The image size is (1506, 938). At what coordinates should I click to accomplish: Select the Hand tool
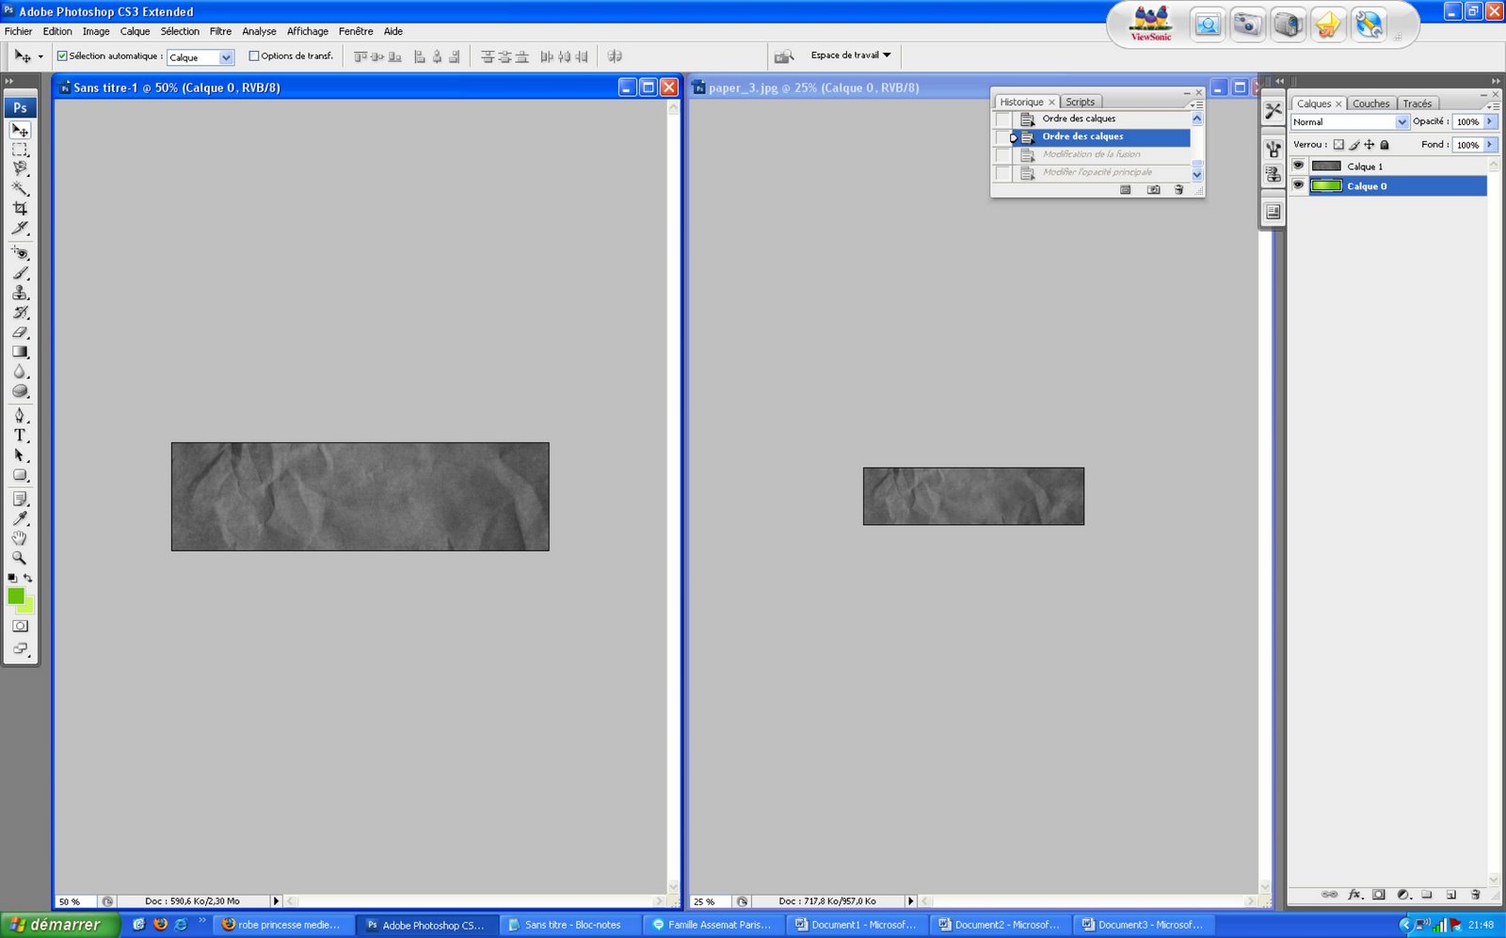20,539
